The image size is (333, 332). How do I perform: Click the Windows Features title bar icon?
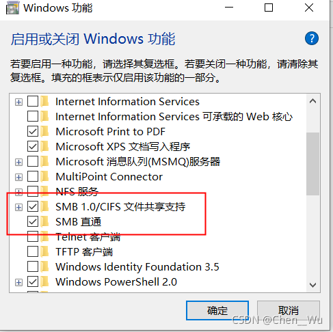coord(12,8)
